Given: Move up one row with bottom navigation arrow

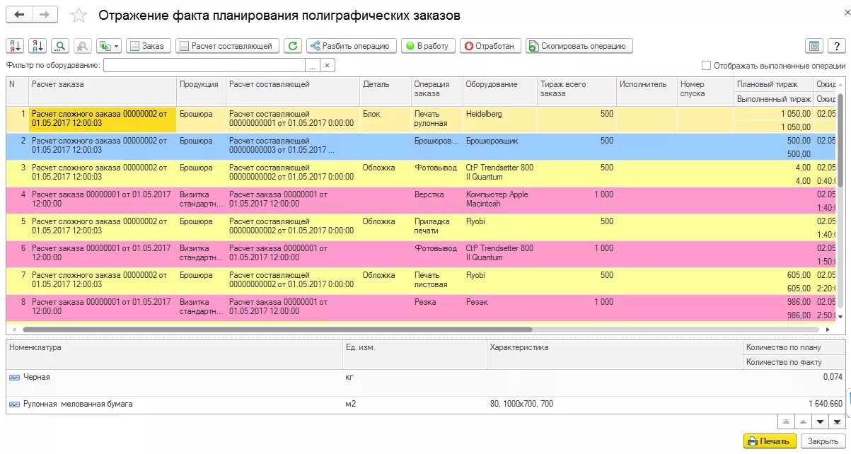Looking at the screenshot, I should [x=802, y=422].
